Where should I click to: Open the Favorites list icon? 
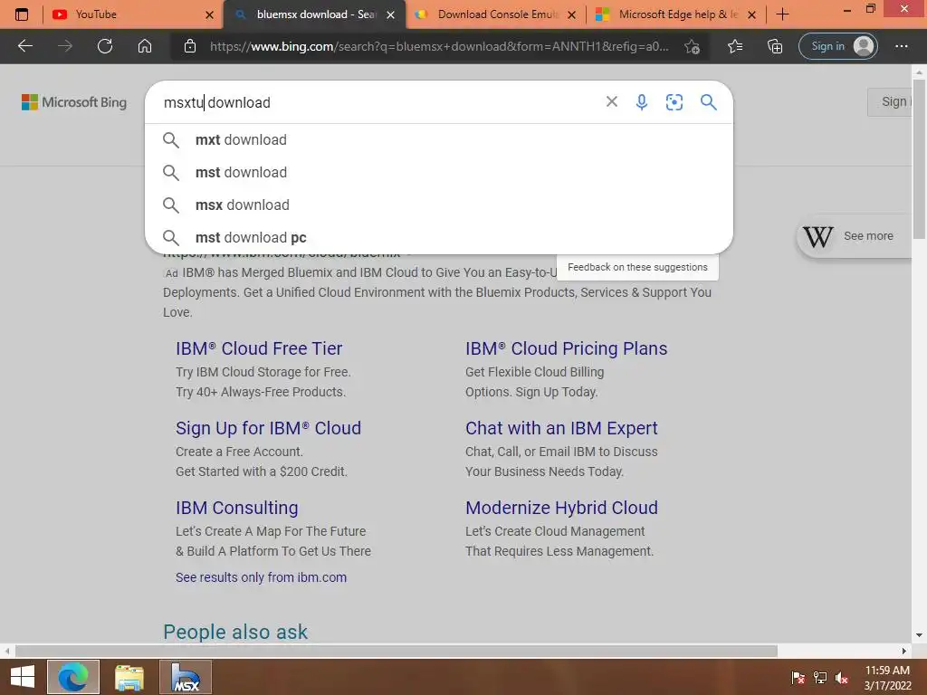pyautogui.click(x=735, y=46)
